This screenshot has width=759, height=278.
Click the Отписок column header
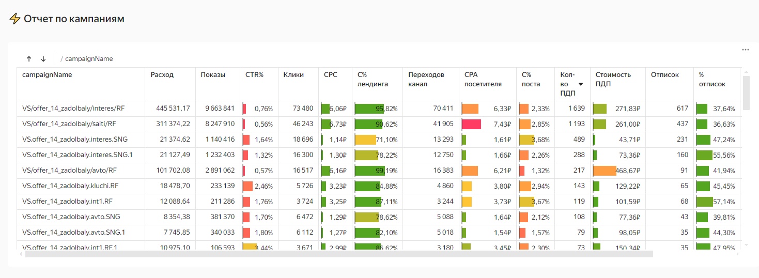pyautogui.click(x=670, y=84)
